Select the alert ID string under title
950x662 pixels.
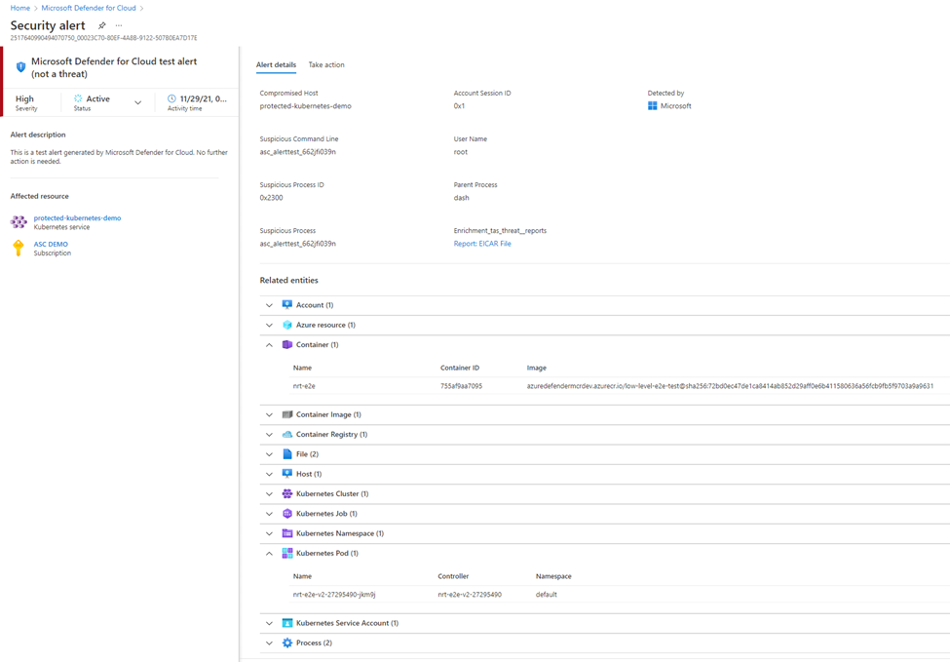point(103,38)
